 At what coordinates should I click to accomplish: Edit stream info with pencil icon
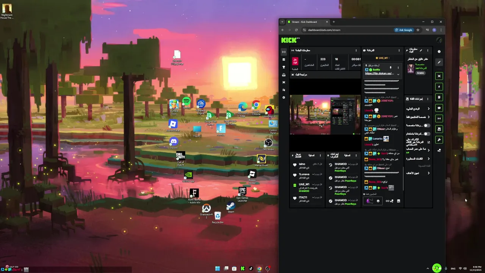pos(421,50)
